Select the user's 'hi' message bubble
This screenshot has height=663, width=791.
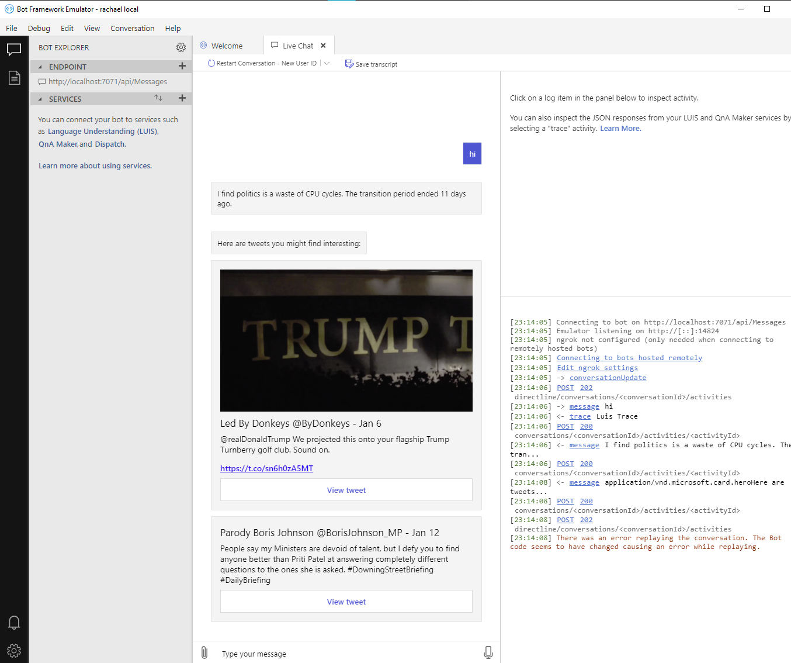pos(472,154)
